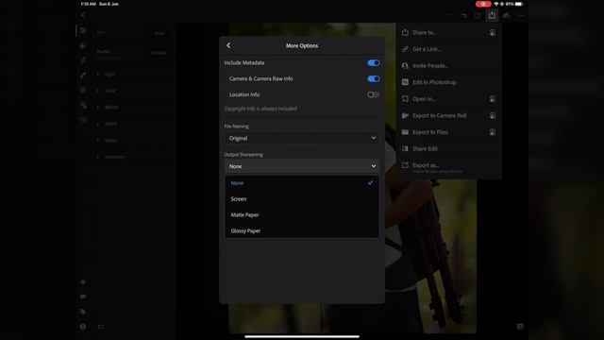Screen dimensions: 604x340
Task: Select the Healing brush tool icon
Action: 83,45
